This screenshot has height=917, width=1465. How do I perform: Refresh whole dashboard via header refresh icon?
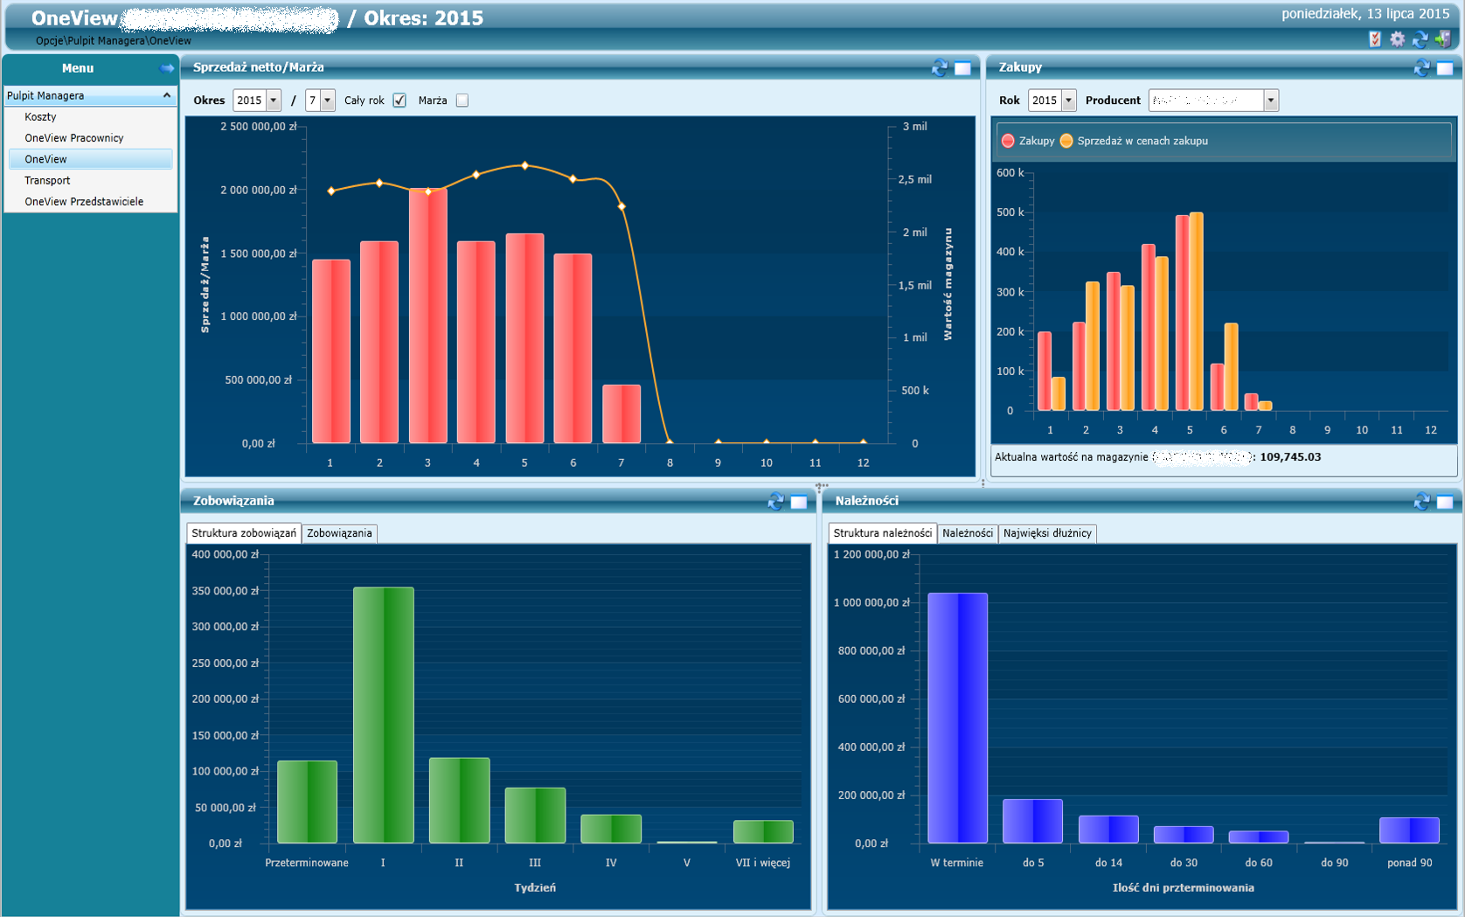(1420, 38)
